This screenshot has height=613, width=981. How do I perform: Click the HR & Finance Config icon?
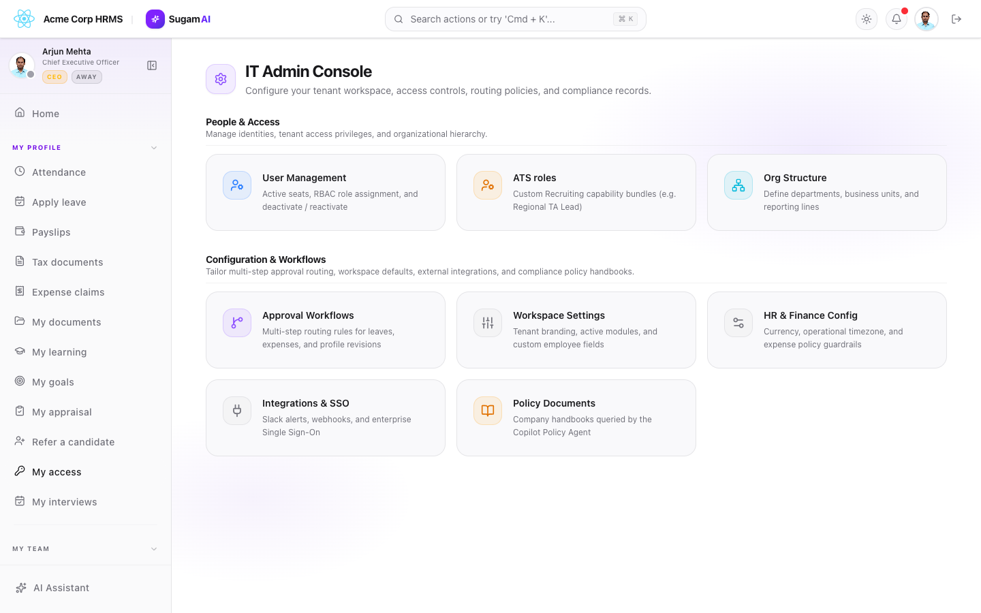click(x=738, y=323)
